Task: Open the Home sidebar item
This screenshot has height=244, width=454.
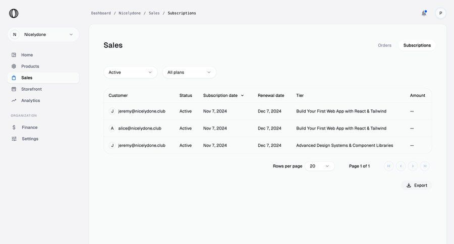Action: coord(27,55)
